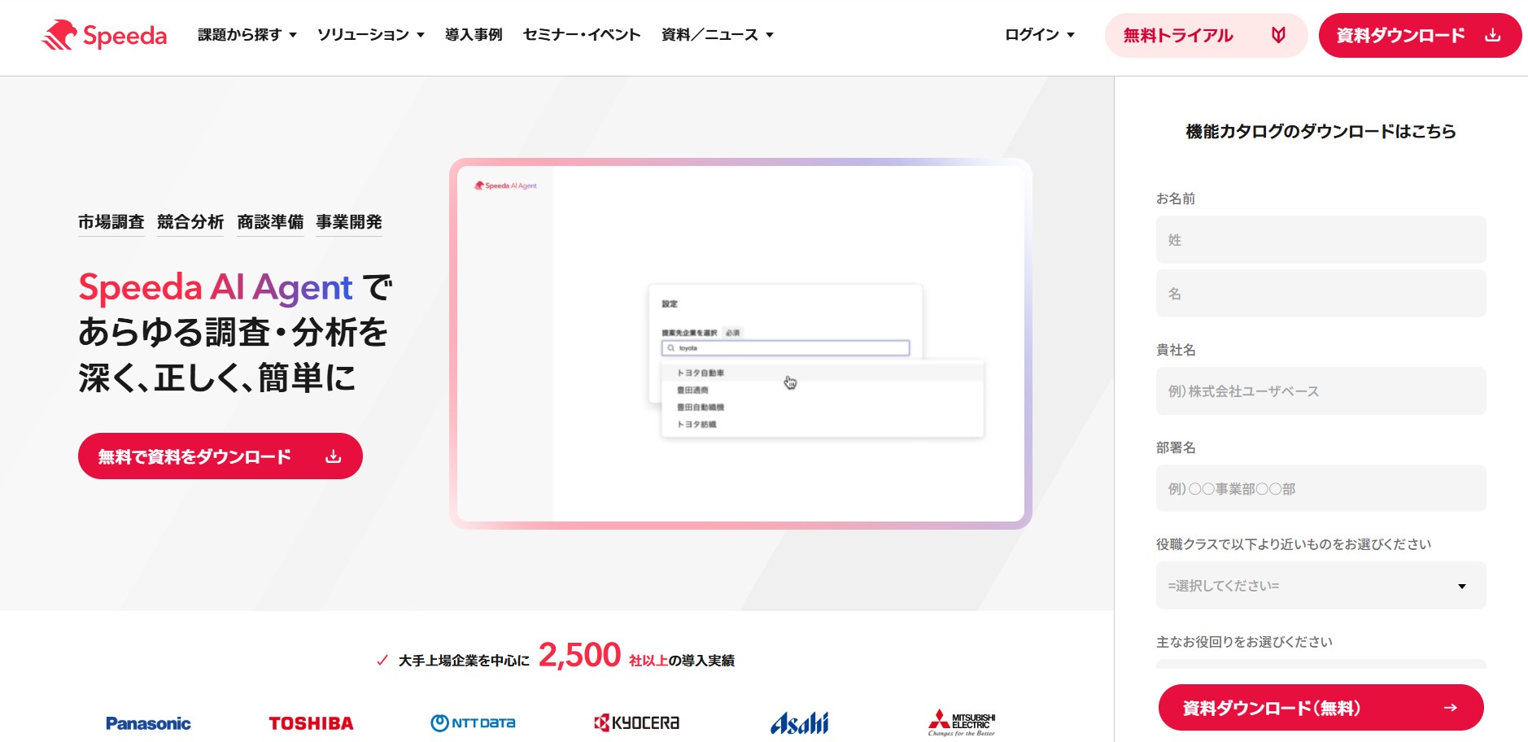The image size is (1528, 742).
Task: Expand the 資料／ニュース menu
Action: [718, 35]
